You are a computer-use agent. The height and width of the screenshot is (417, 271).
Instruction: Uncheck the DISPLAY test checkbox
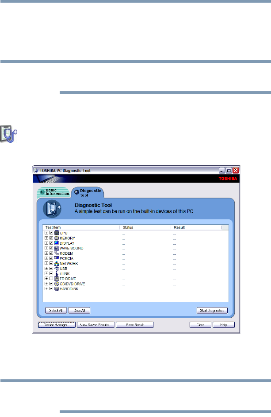pos(51,243)
